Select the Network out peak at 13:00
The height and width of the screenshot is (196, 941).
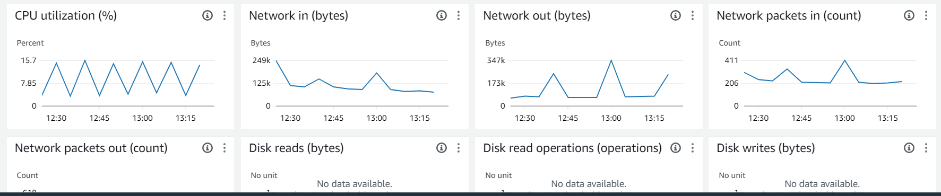tap(611, 60)
